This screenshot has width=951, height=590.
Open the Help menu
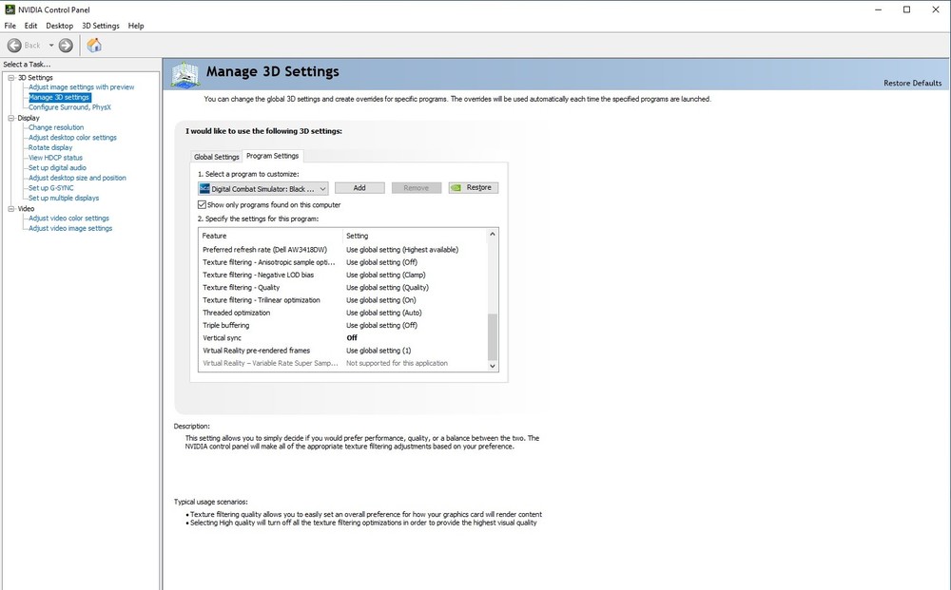click(x=136, y=26)
